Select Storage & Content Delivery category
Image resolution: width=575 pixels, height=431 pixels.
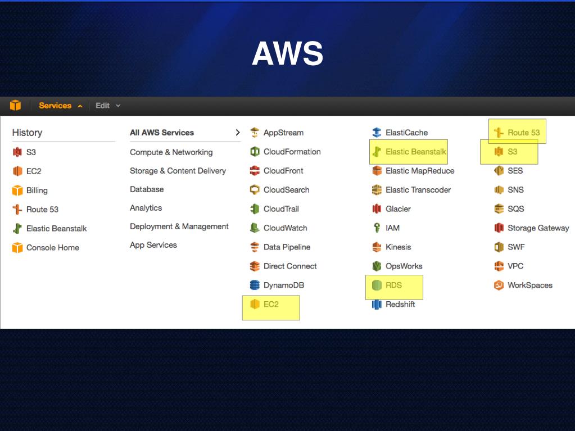(x=178, y=171)
